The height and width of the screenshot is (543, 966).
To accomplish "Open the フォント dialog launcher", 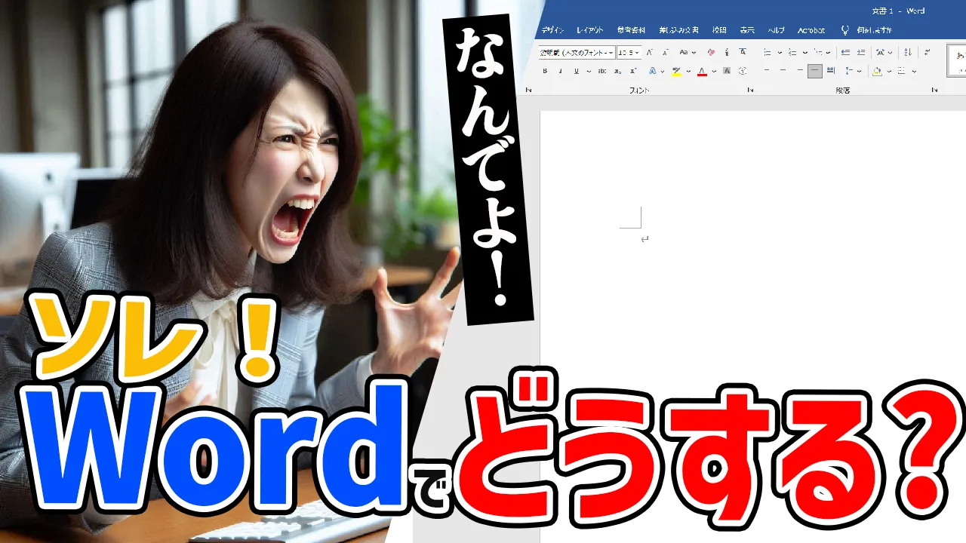I will click(x=750, y=90).
